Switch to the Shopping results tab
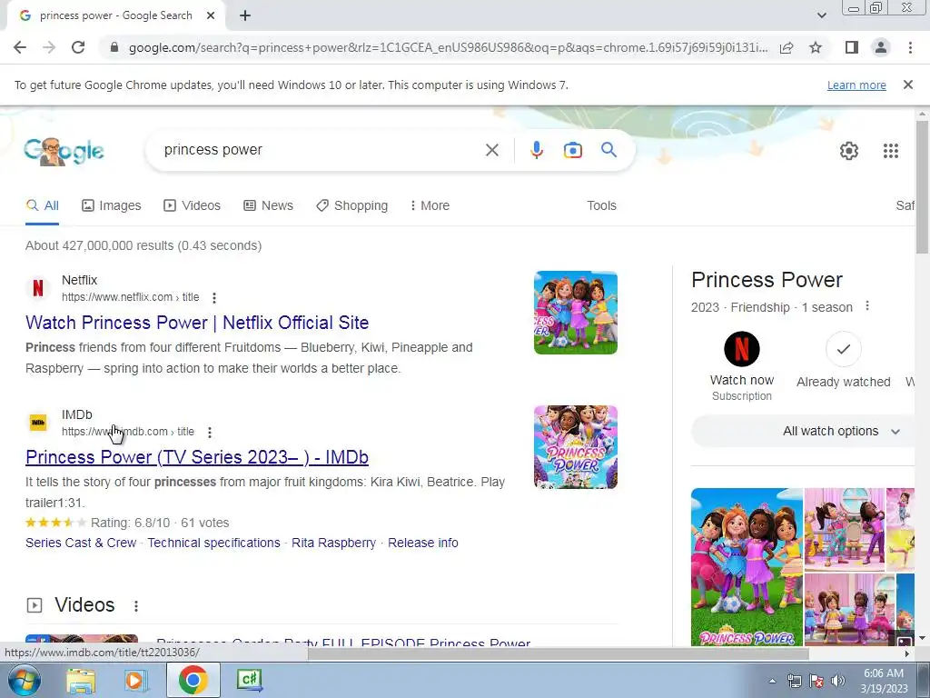Screen dimensions: 930x698 point(352,205)
